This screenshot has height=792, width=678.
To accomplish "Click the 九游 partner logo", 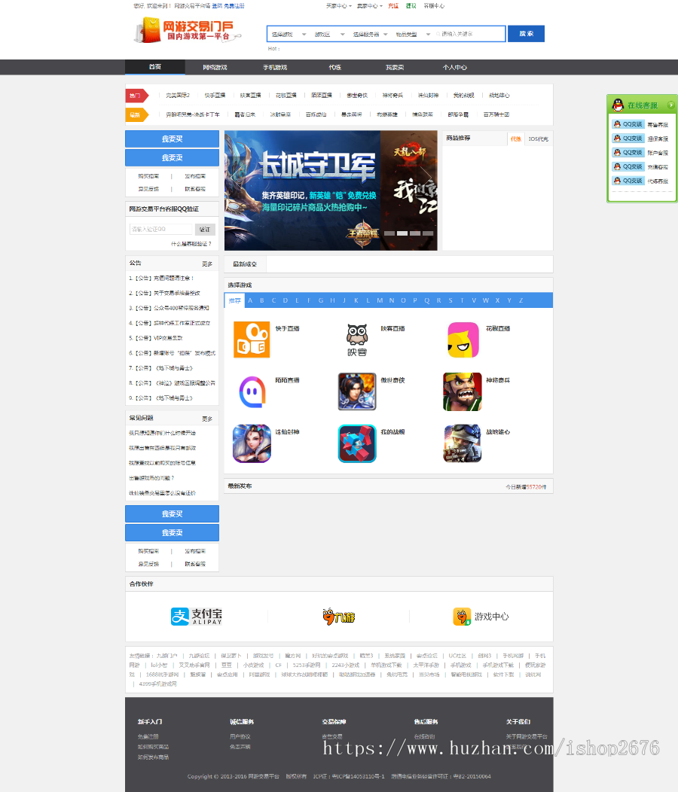I will click(x=339, y=617).
